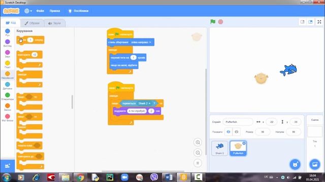Switch to small stage layout
The image size is (325, 182).
click(x=303, y=22)
